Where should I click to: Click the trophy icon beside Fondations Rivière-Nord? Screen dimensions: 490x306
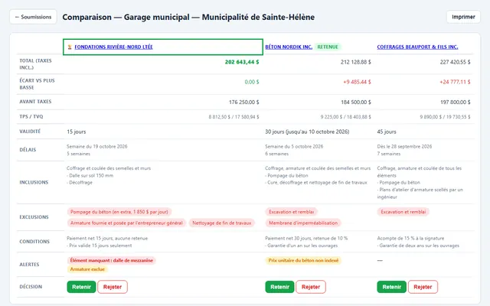point(70,47)
